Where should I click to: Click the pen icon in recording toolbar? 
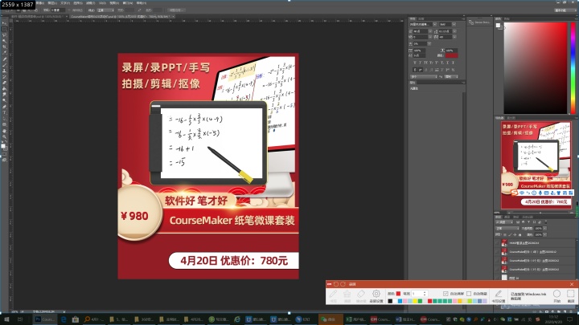click(333, 294)
